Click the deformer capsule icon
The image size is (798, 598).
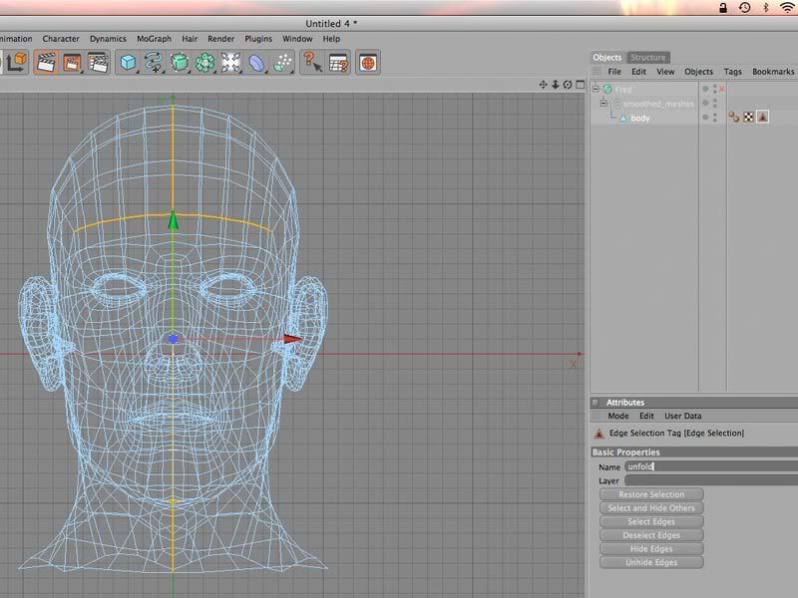[256, 63]
